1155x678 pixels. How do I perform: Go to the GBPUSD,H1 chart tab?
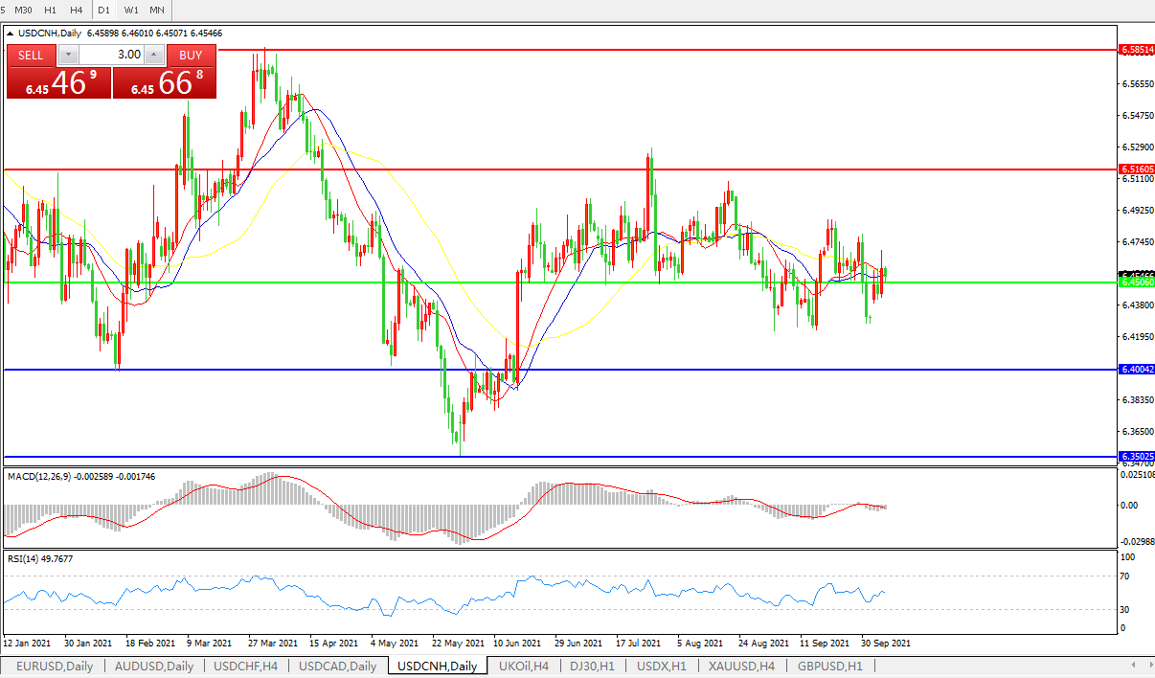(829, 666)
